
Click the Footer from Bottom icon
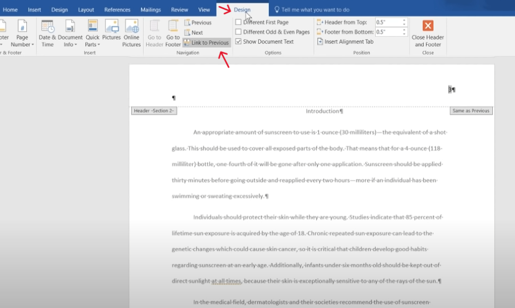[320, 32]
